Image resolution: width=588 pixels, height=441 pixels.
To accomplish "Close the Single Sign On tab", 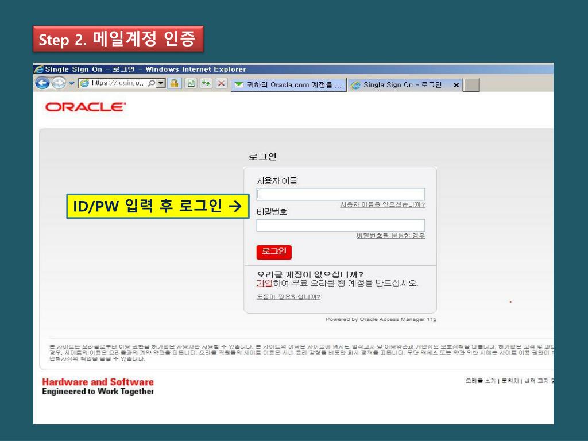I will (456, 85).
